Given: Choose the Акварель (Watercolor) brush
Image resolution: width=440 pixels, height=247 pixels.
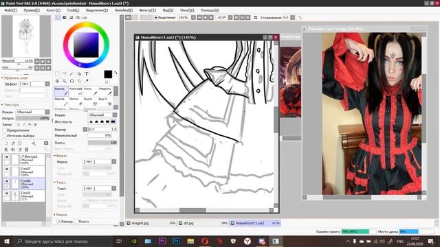Looking at the screenshot, I should tap(105, 91).
